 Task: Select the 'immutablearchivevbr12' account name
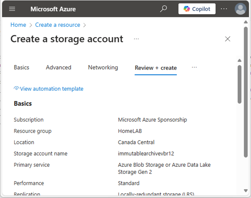[x=146, y=154]
